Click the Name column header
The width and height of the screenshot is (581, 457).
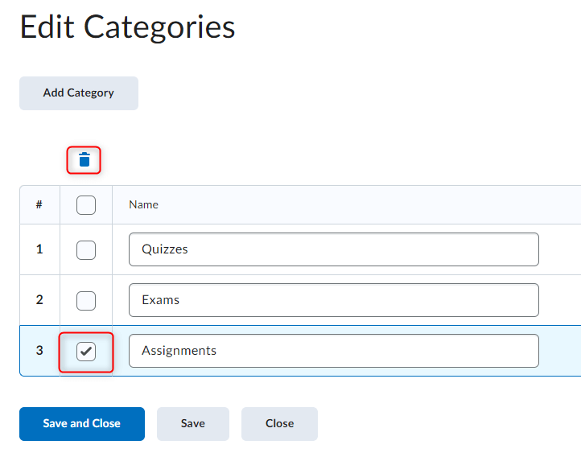pyautogui.click(x=144, y=205)
